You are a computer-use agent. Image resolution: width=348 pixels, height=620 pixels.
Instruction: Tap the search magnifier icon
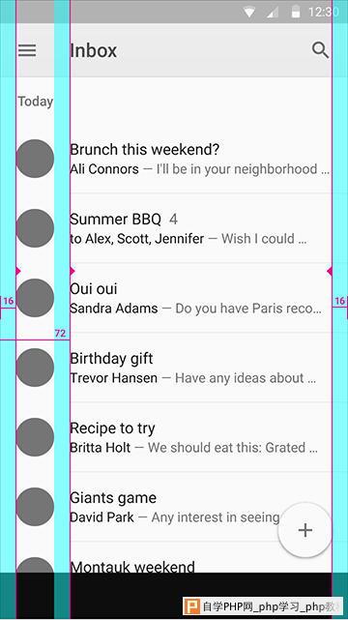(x=320, y=50)
